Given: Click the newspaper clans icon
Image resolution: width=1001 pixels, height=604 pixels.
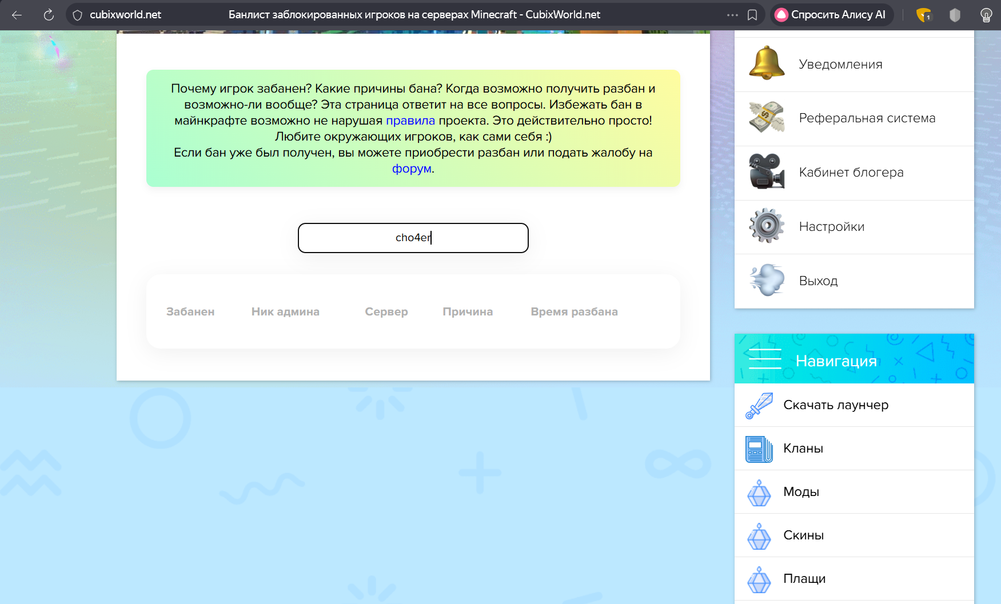Looking at the screenshot, I should point(759,449).
